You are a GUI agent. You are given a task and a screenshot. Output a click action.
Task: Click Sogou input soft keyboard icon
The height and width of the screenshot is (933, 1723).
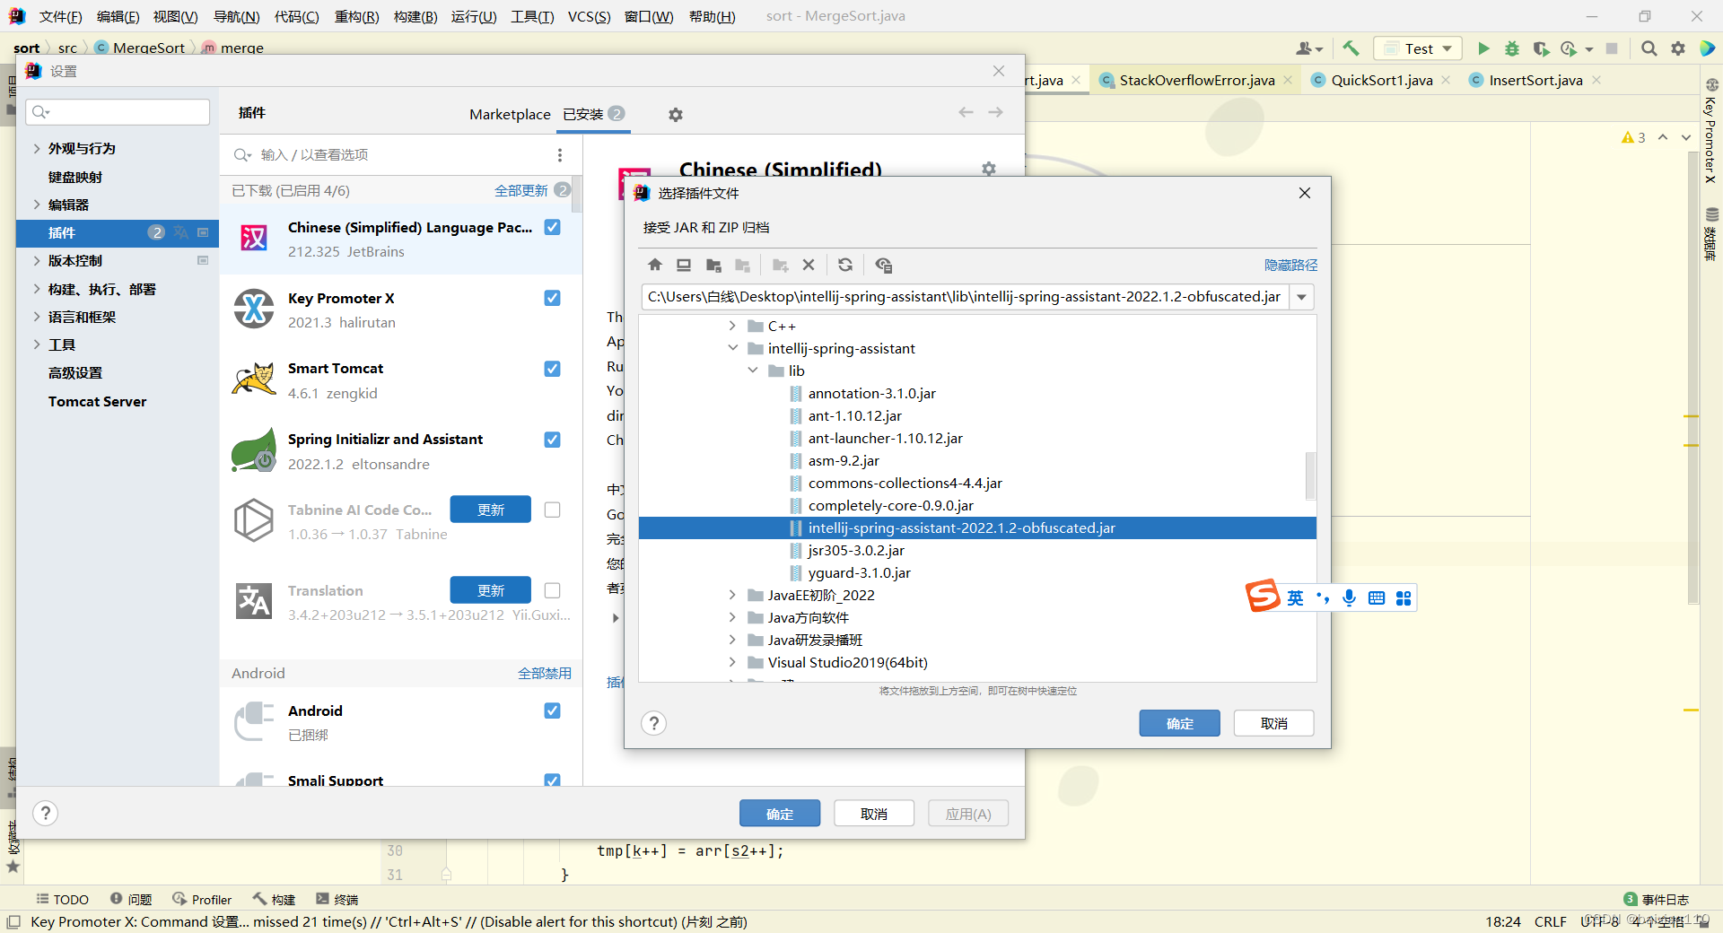point(1377,597)
